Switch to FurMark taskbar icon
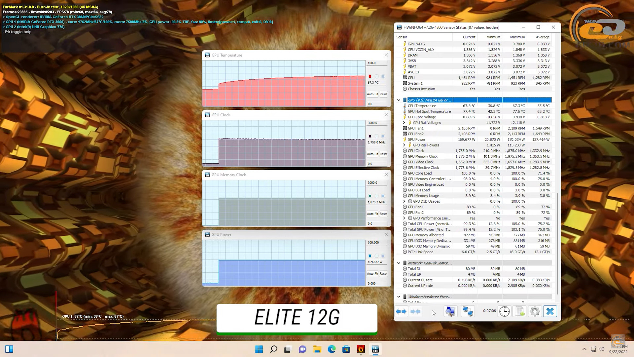This screenshot has height=357, width=634. (x=361, y=349)
